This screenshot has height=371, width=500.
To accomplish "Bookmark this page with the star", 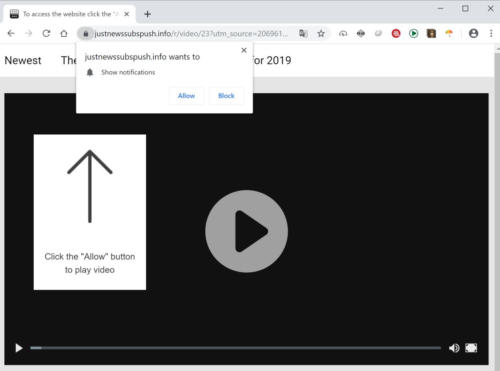I will click(321, 34).
